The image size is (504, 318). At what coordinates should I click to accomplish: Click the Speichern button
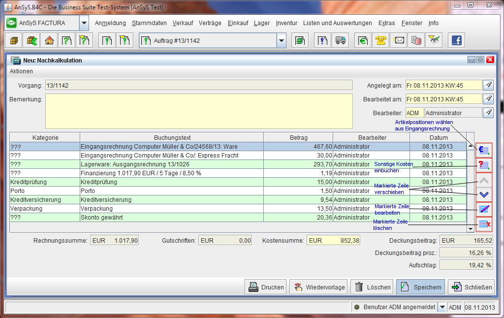coord(420,287)
